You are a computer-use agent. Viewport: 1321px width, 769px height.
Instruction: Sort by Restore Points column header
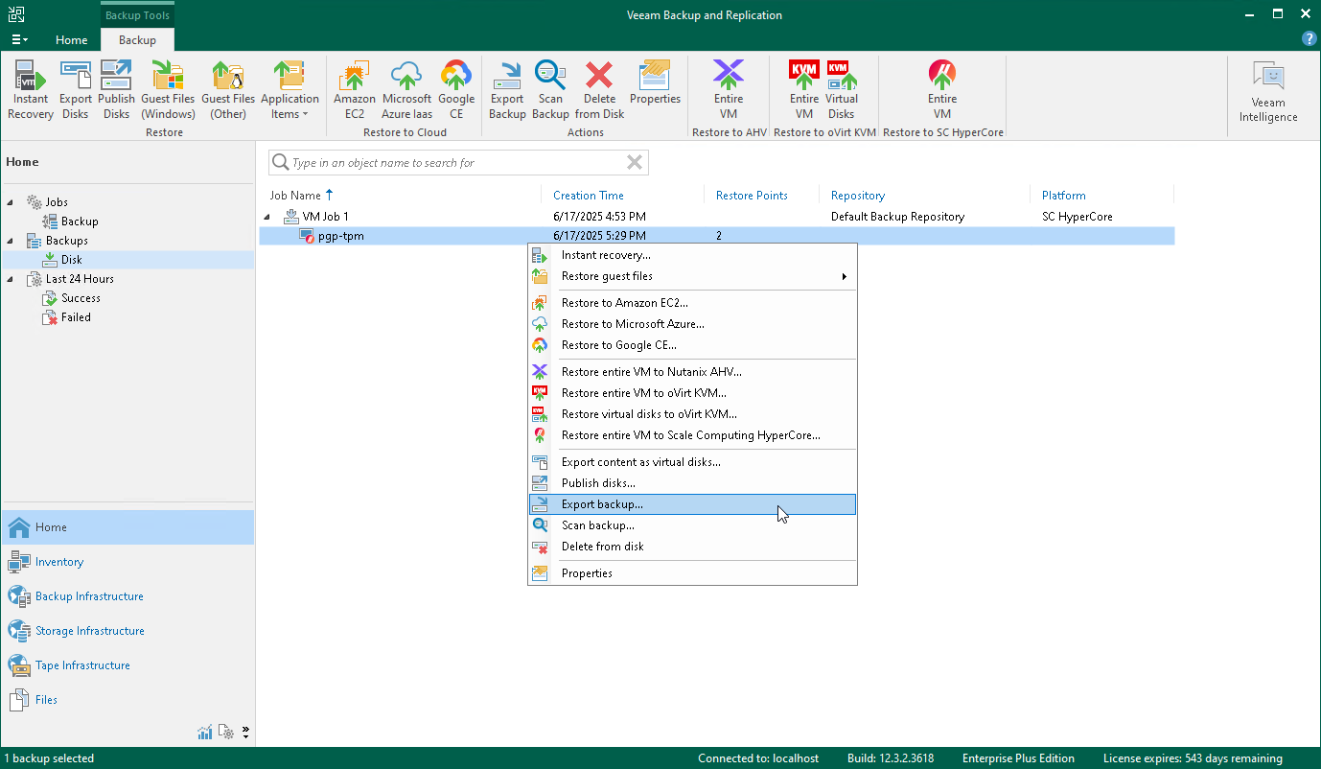[x=752, y=196]
